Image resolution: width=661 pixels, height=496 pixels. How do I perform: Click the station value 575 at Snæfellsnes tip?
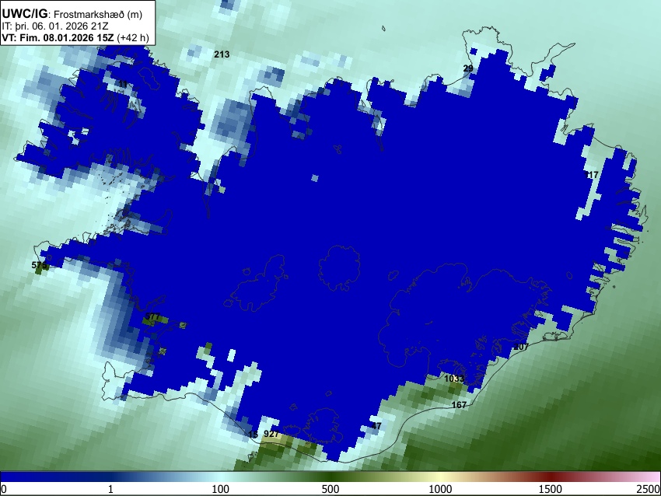39,265
